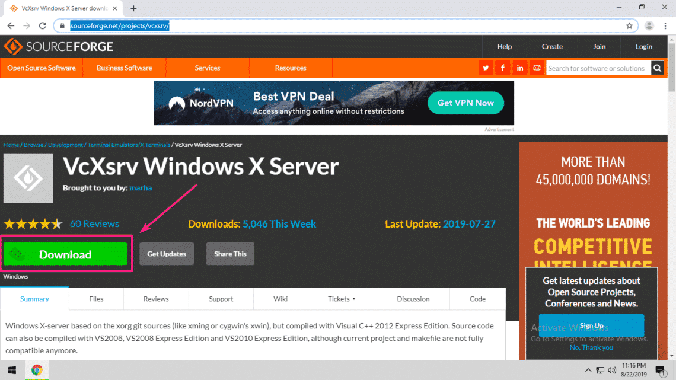Click the LinkedIn social icon
This screenshot has width=676, height=380.
(520, 68)
